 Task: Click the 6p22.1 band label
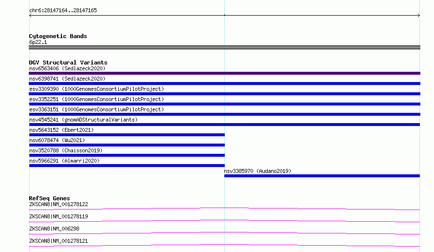(x=38, y=42)
